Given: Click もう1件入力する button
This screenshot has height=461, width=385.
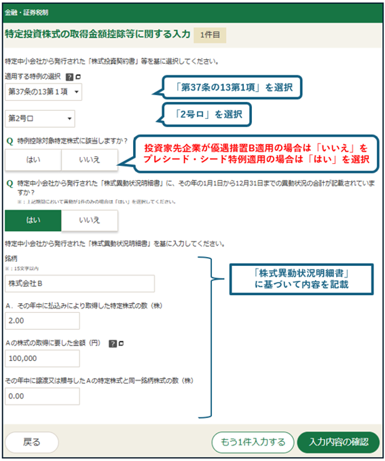Looking at the screenshot, I should [253, 442].
